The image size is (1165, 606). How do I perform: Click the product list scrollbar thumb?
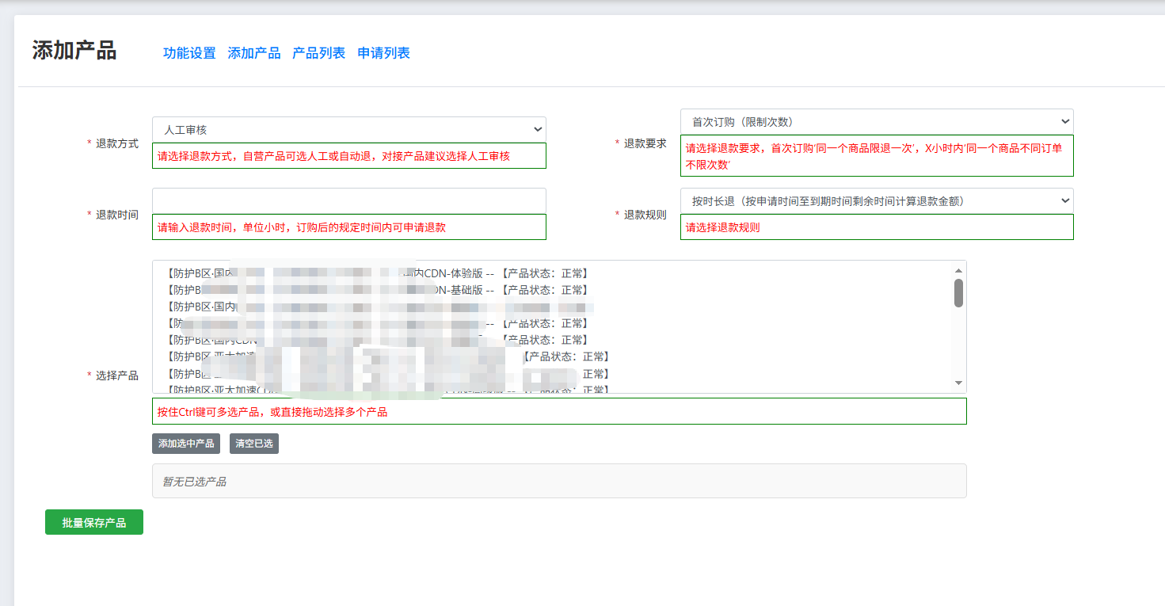(x=958, y=292)
